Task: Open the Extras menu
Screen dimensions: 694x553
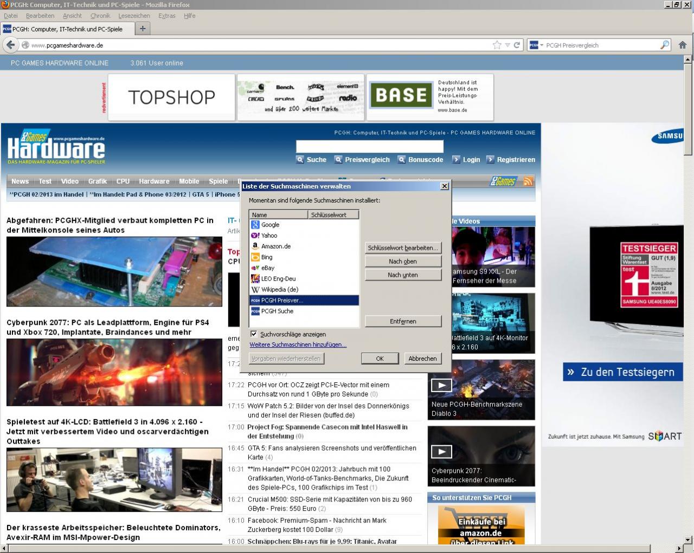Action: tap(167, 16)
